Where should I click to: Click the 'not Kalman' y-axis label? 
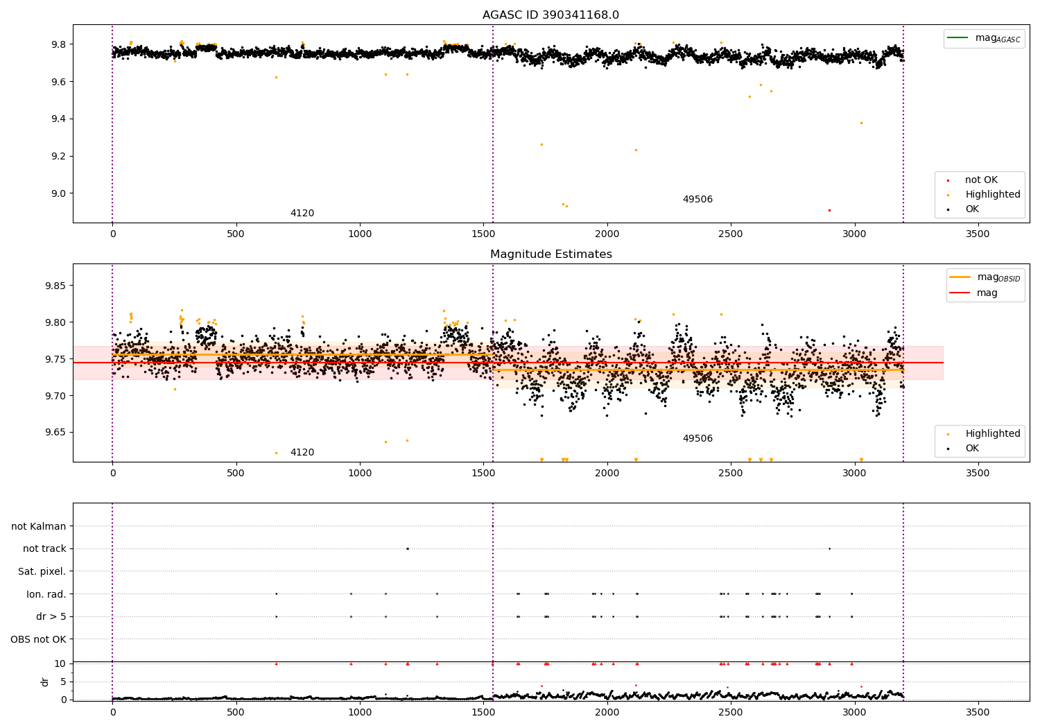pos(39,526)
